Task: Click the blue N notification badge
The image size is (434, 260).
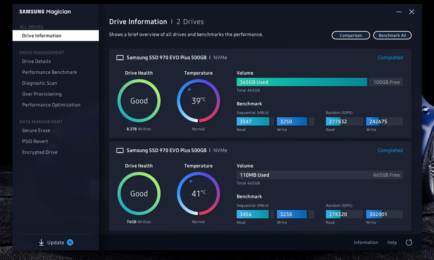Action: (x=70, y=243)
